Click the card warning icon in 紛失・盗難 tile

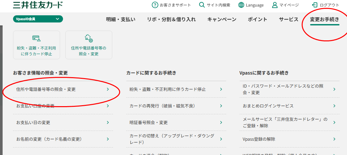click(37, 38)
